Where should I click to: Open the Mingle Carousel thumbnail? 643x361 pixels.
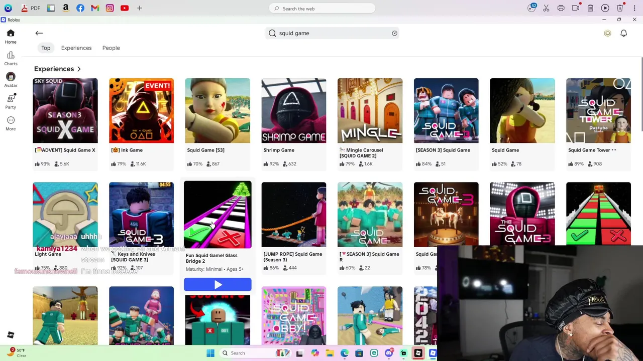[370, 110]
